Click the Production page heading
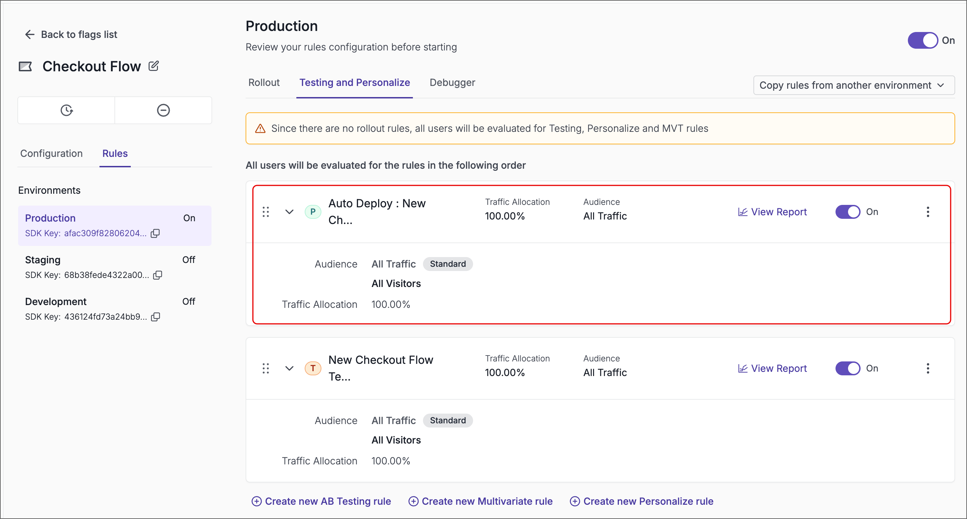967x519 pixels. coord(281,26)
